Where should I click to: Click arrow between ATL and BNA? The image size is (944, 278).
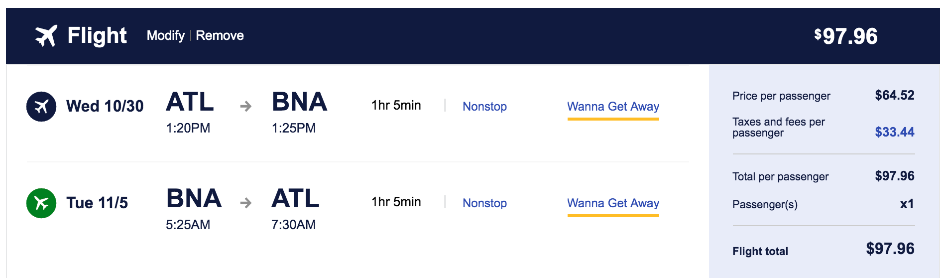pyautogui.click(x=245, y=106)
